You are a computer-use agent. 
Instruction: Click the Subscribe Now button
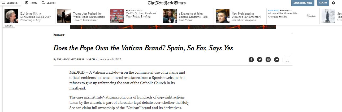tap(303, 3)
